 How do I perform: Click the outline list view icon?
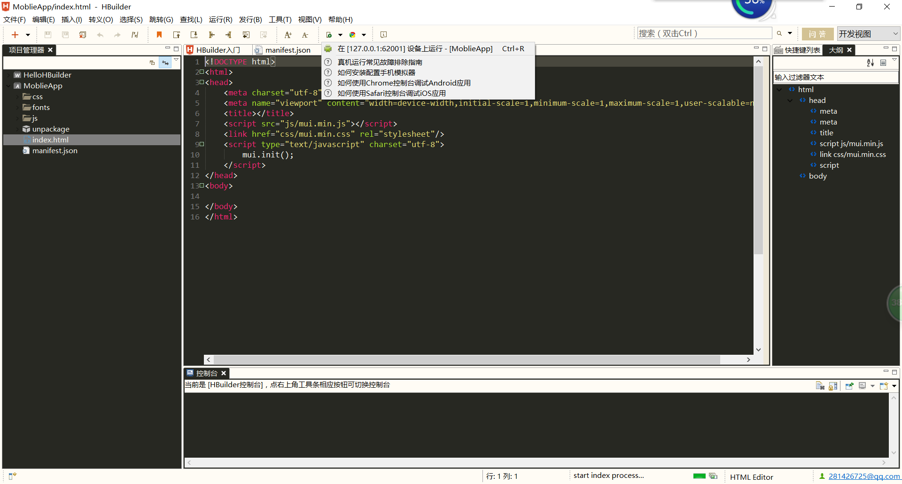coord(883,62)
